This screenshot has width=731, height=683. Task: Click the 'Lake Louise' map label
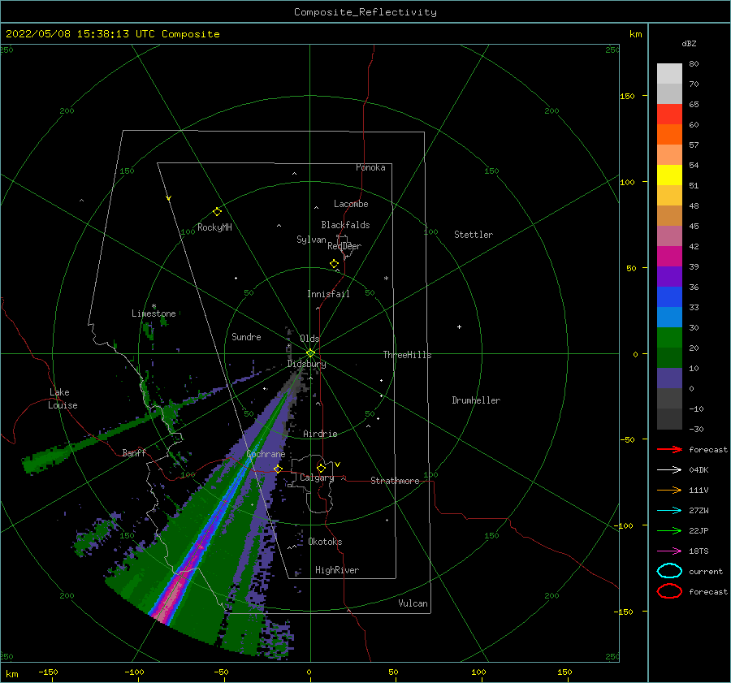[x=63, y=399]
